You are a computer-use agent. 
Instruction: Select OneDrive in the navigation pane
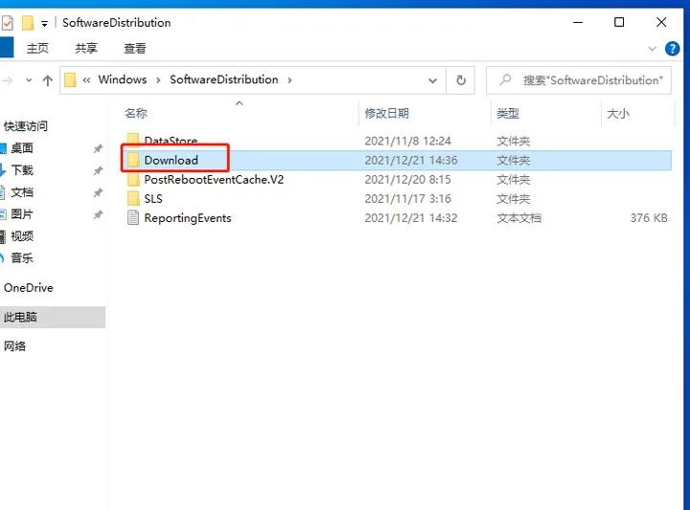tap(29, 288)
